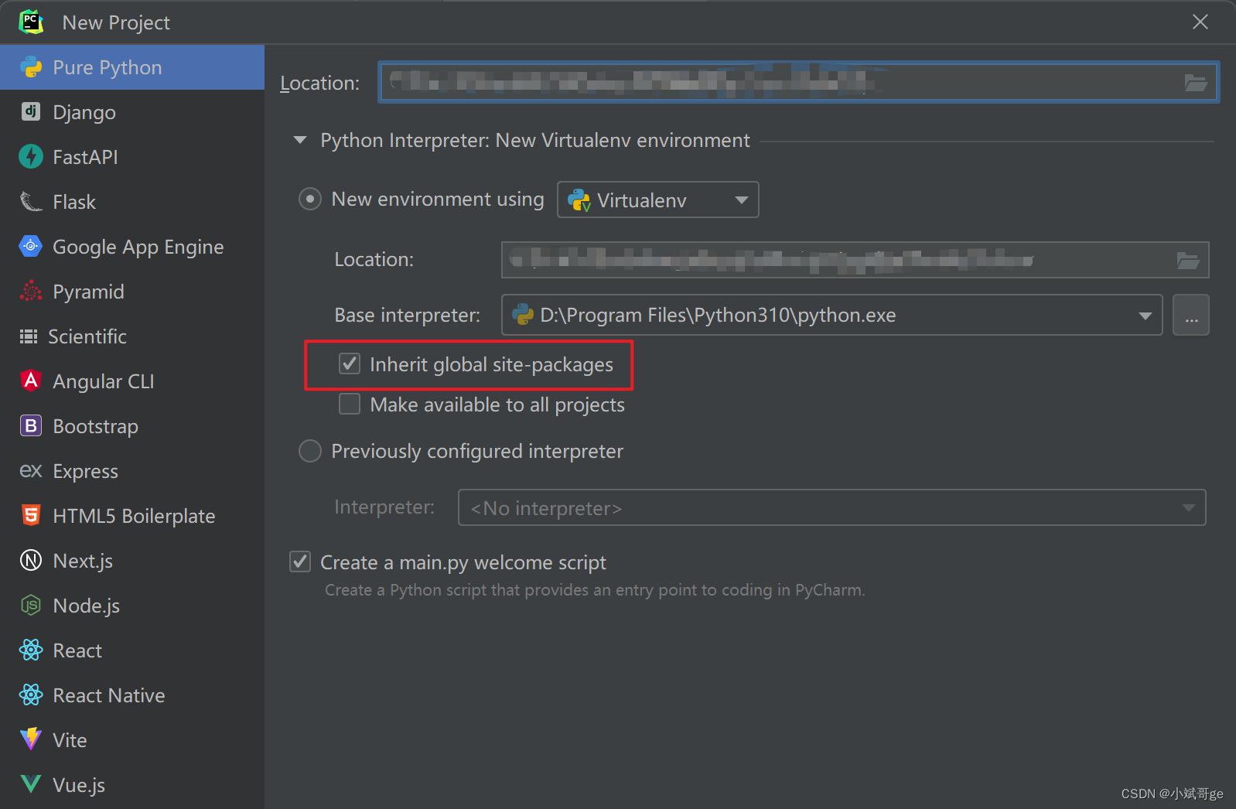Click the React atom icon
The image size is (1236, 809).
(31, 650)
